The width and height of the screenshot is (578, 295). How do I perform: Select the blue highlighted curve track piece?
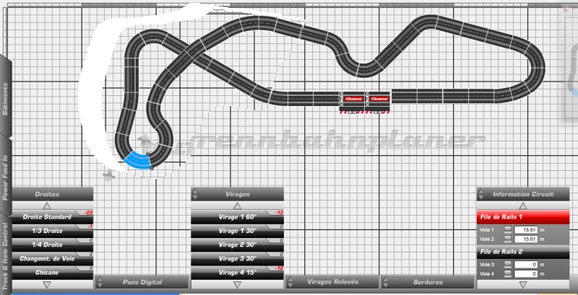coord(137,160)
